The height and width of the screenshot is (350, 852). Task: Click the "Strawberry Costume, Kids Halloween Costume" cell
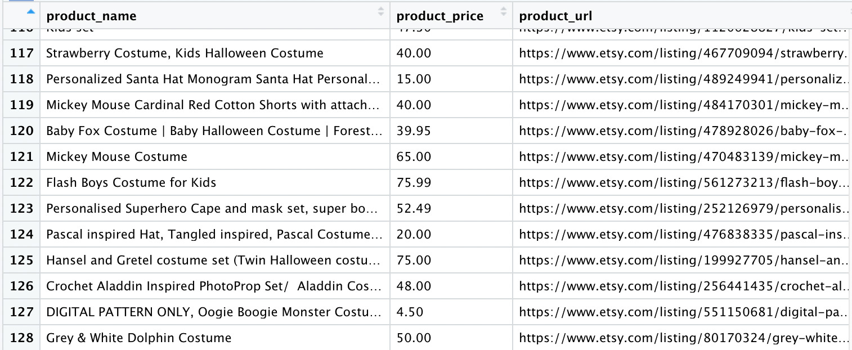215,53
